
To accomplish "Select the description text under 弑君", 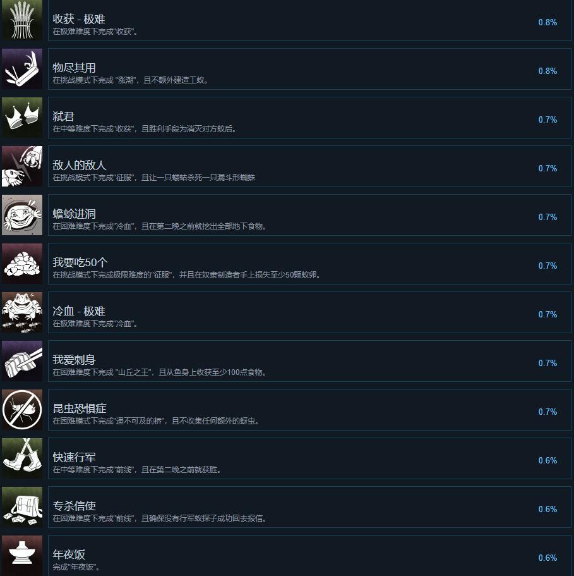I will pyautogui.click(x=145, y=129).
